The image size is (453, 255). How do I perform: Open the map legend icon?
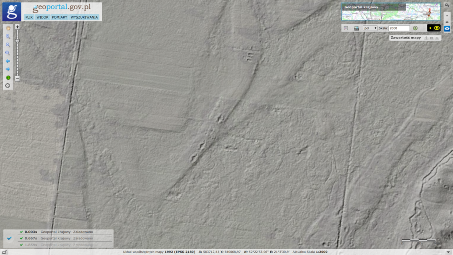click(x=346, y=28)
